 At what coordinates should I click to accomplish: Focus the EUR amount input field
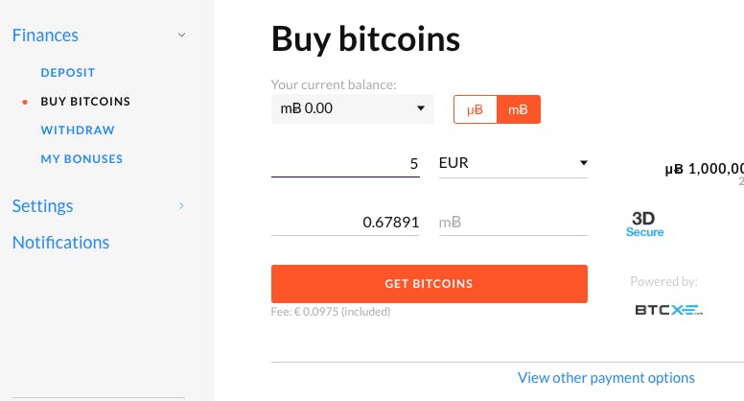click(x=345, y=164)
